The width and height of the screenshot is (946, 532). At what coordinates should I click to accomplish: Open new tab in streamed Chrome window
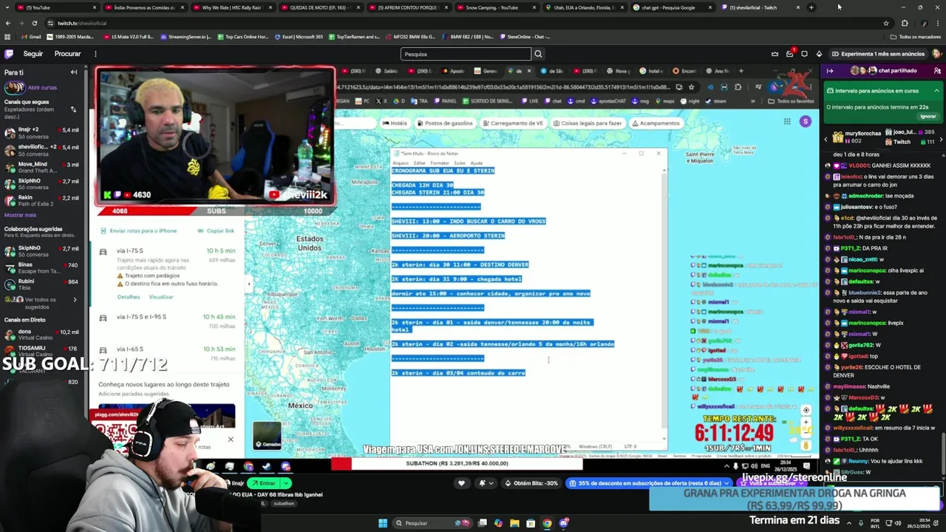tap(740, 71)
